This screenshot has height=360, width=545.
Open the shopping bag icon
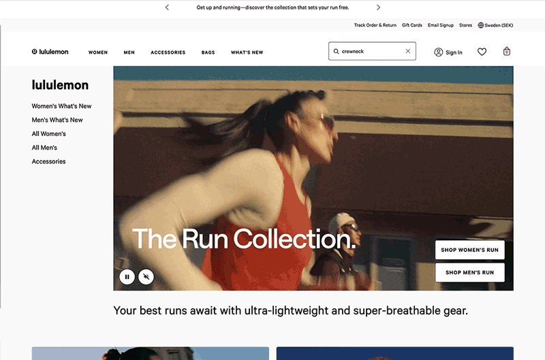(507, 51)
